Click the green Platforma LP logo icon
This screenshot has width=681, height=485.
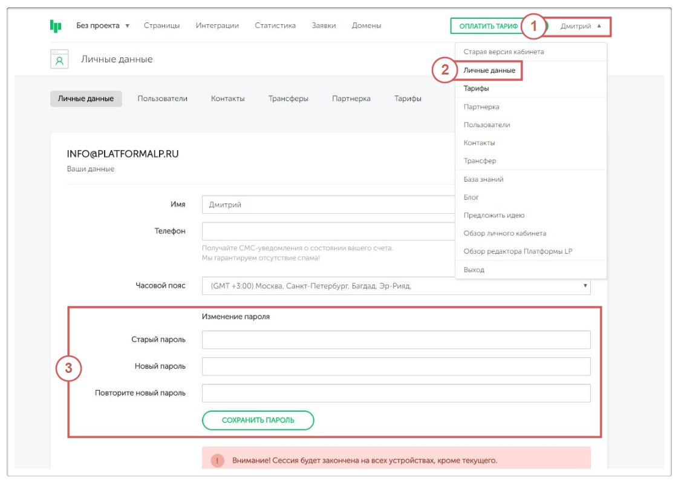[x=56, y=26]
